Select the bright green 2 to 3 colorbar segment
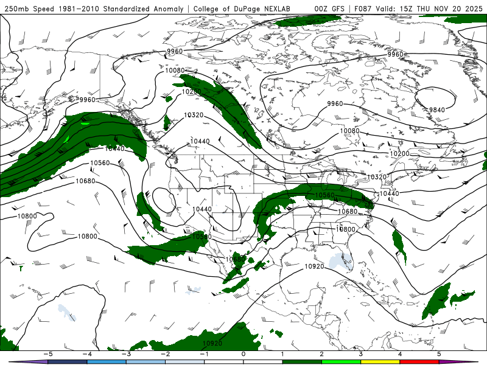Viewport: 487px width, 365px height. click(341, 362)
